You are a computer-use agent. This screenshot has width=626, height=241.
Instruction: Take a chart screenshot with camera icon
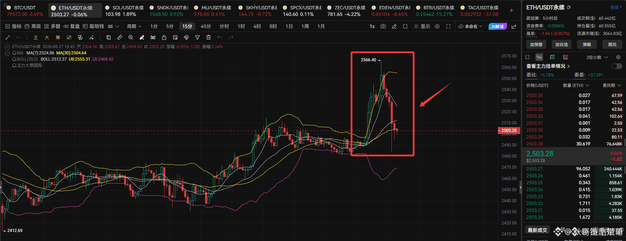tap(383, 26)
